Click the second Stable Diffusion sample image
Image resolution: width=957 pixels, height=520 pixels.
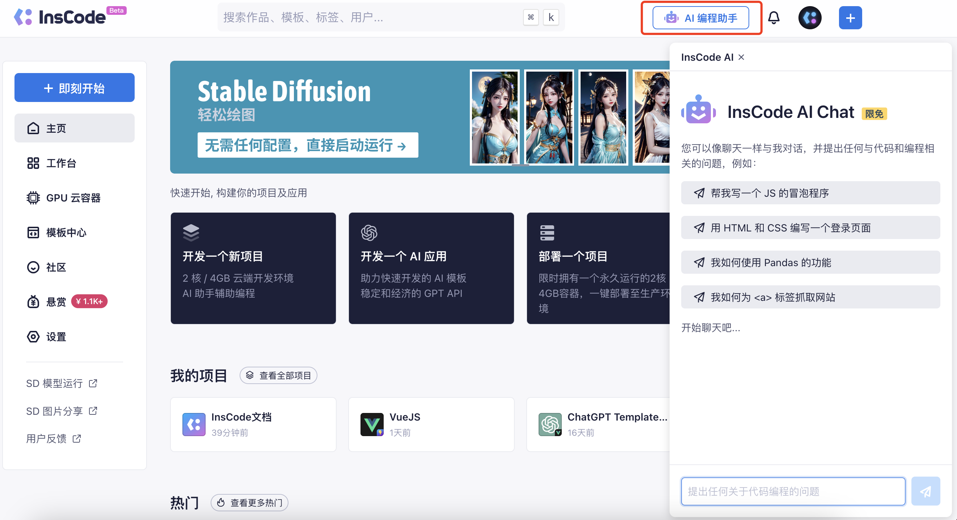point(549,117)
